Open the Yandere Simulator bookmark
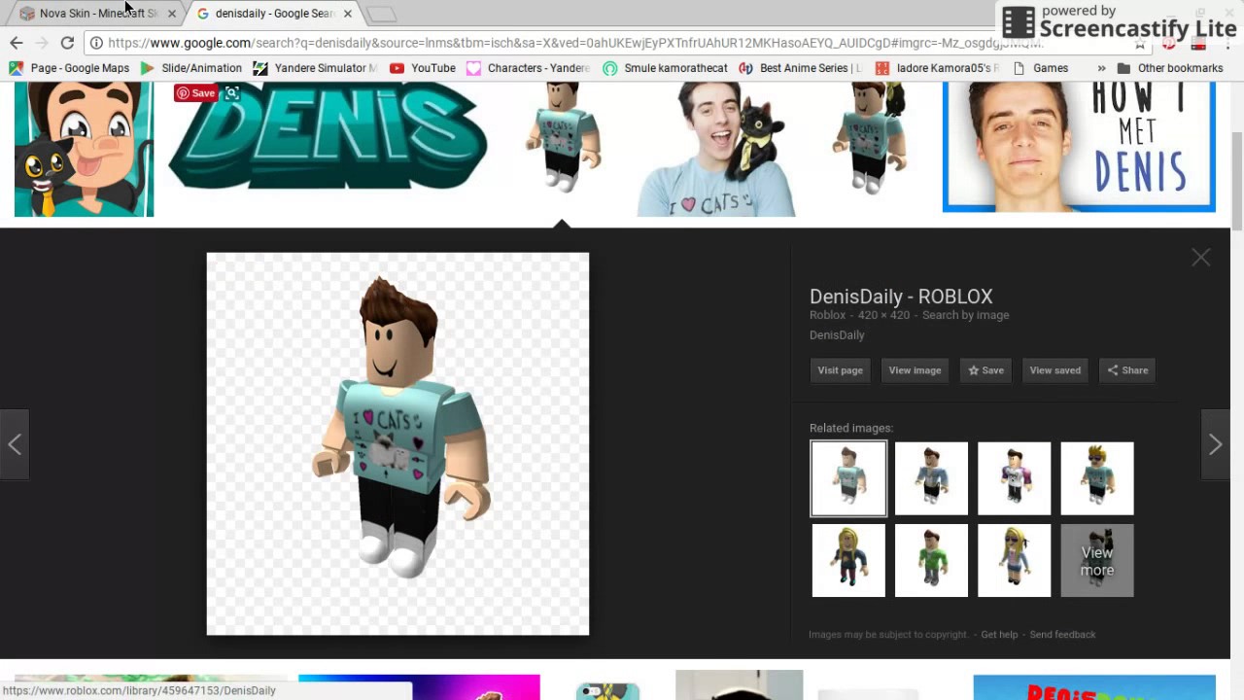1244x700 pixels. pyautogui.click(x=315, y=68)
